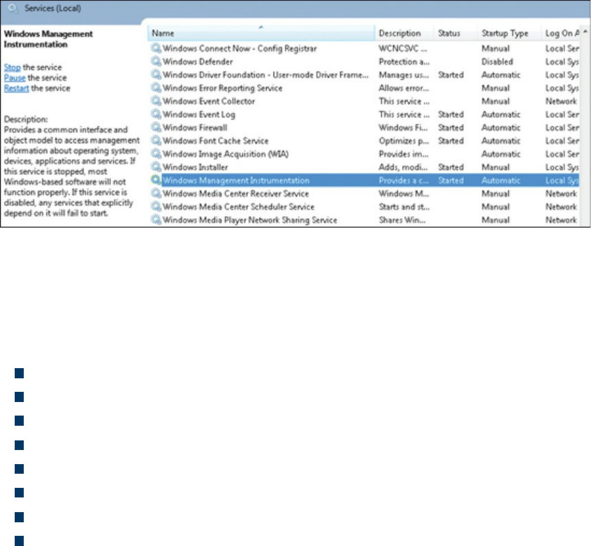
Task: Click gear icon of Media Center Receiver Service
Action: [156, 193]
